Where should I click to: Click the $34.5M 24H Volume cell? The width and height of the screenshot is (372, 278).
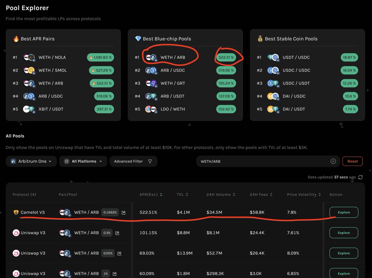214,212
